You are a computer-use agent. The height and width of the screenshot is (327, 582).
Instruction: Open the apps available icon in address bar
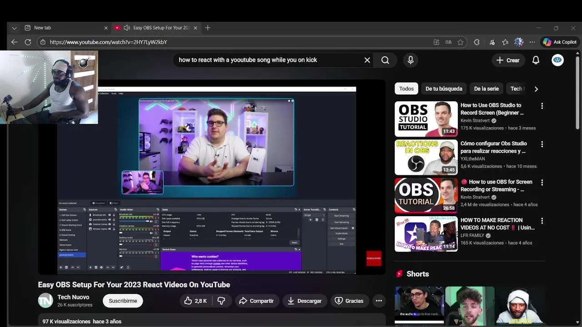pyautogui.click(x=436, y=42)
